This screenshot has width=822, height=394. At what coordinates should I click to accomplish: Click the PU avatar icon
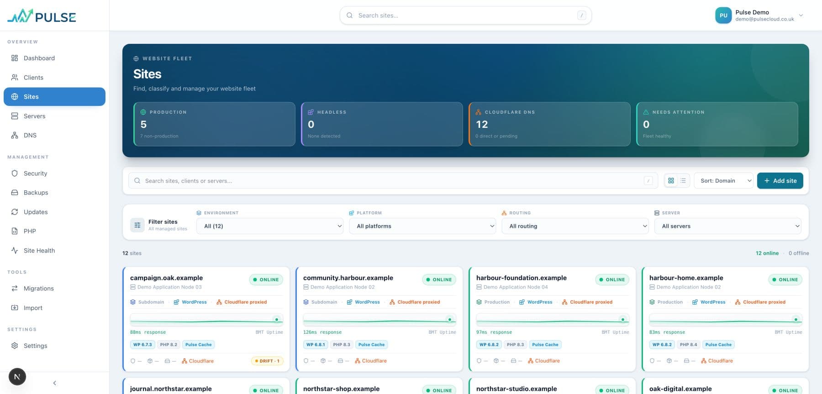723,16
